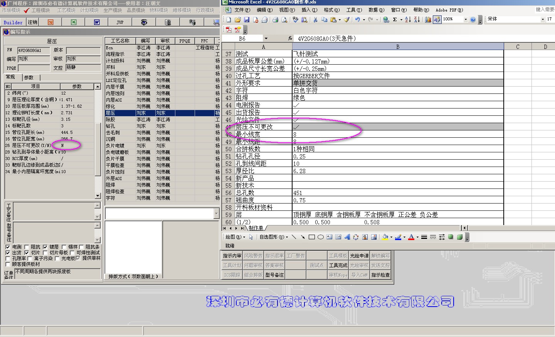Open the Fill Color dropdown arrow
555x337 pixels.
(x=391, y=237)
